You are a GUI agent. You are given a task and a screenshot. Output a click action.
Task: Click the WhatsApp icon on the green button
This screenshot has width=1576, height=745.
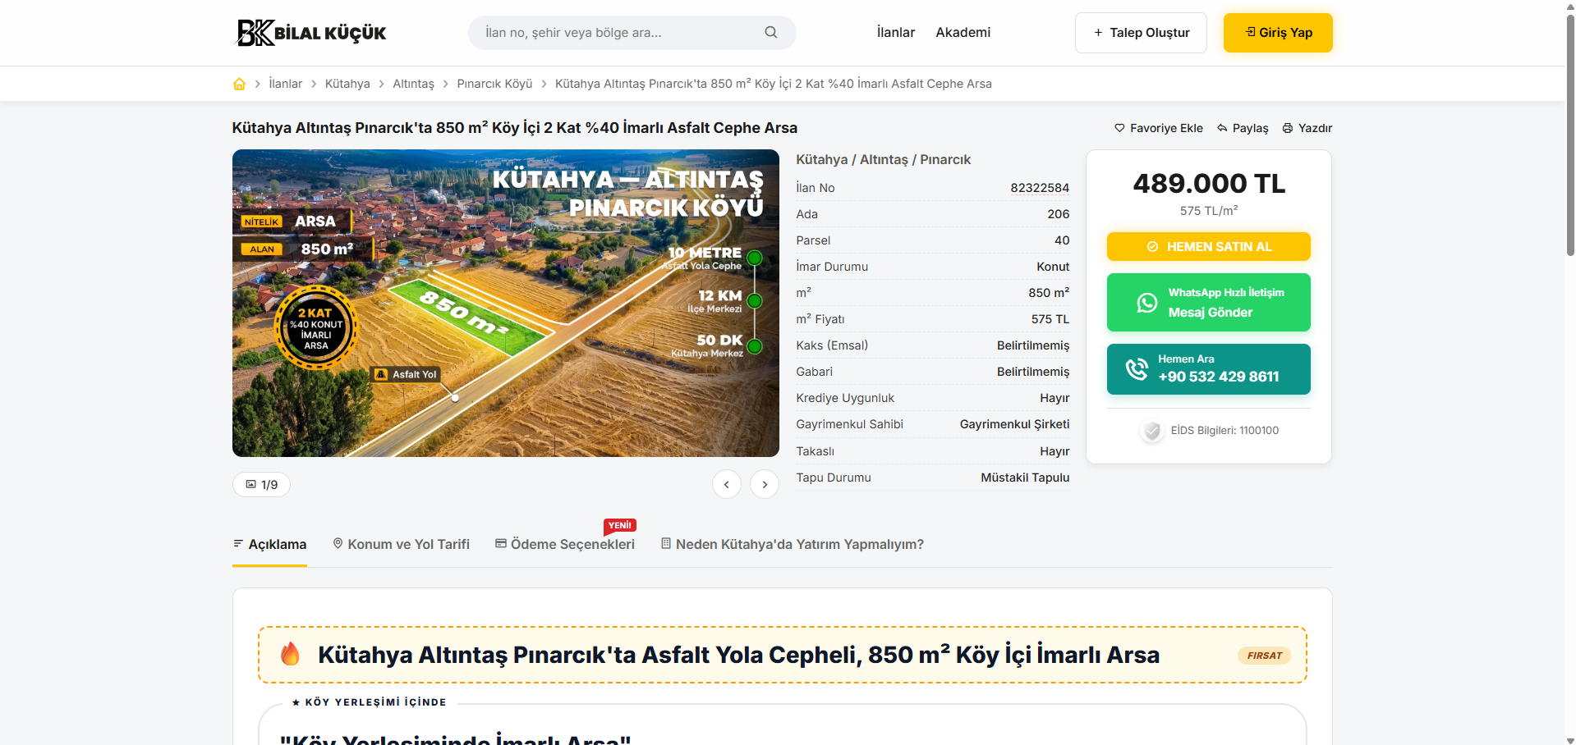click(x=1147, y=303)
